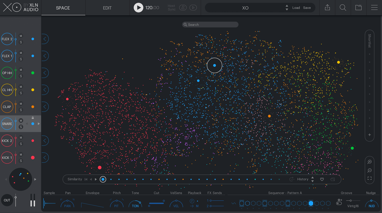Click the Load preset button
The image size is (382, 213).
coord(296,8)
